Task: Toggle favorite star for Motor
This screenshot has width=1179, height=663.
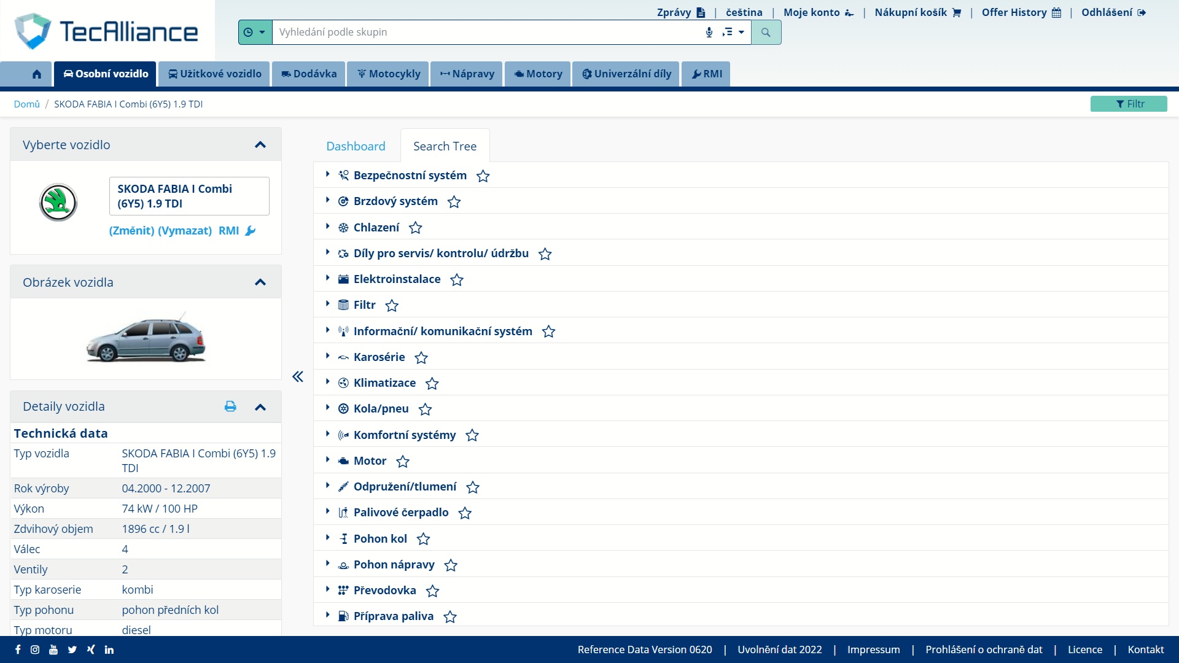Action: 403,462
